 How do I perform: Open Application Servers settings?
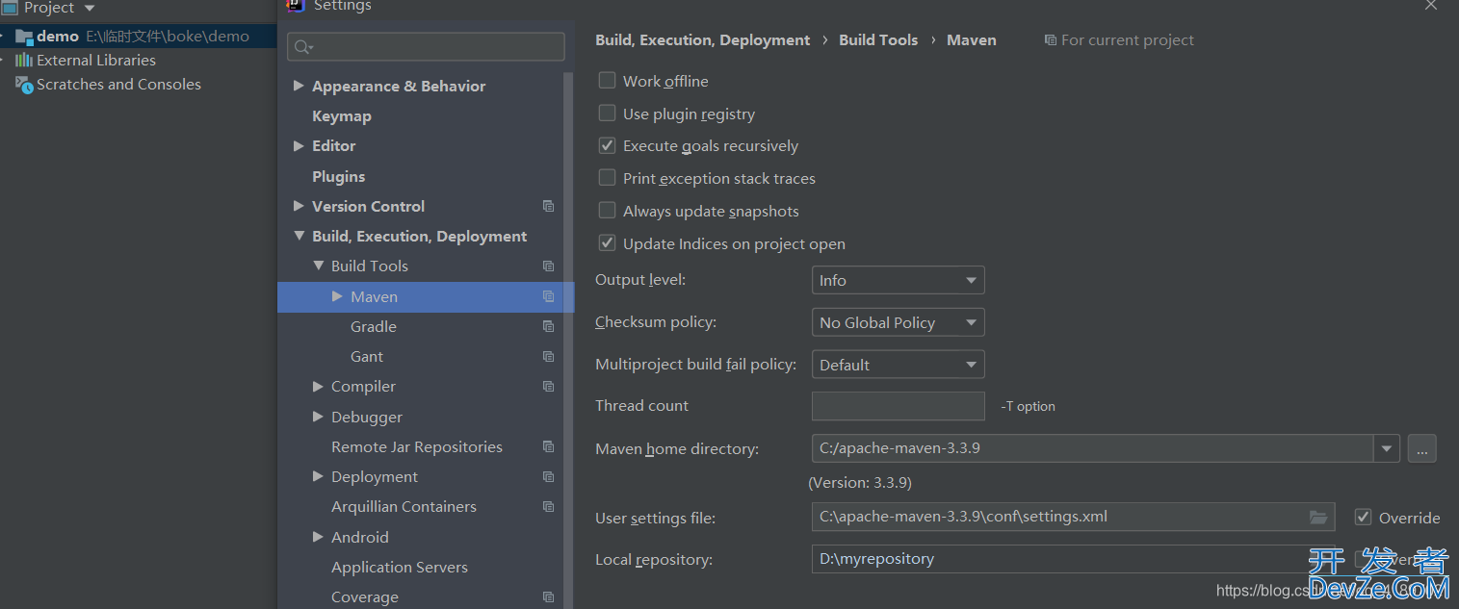point(400,567)
